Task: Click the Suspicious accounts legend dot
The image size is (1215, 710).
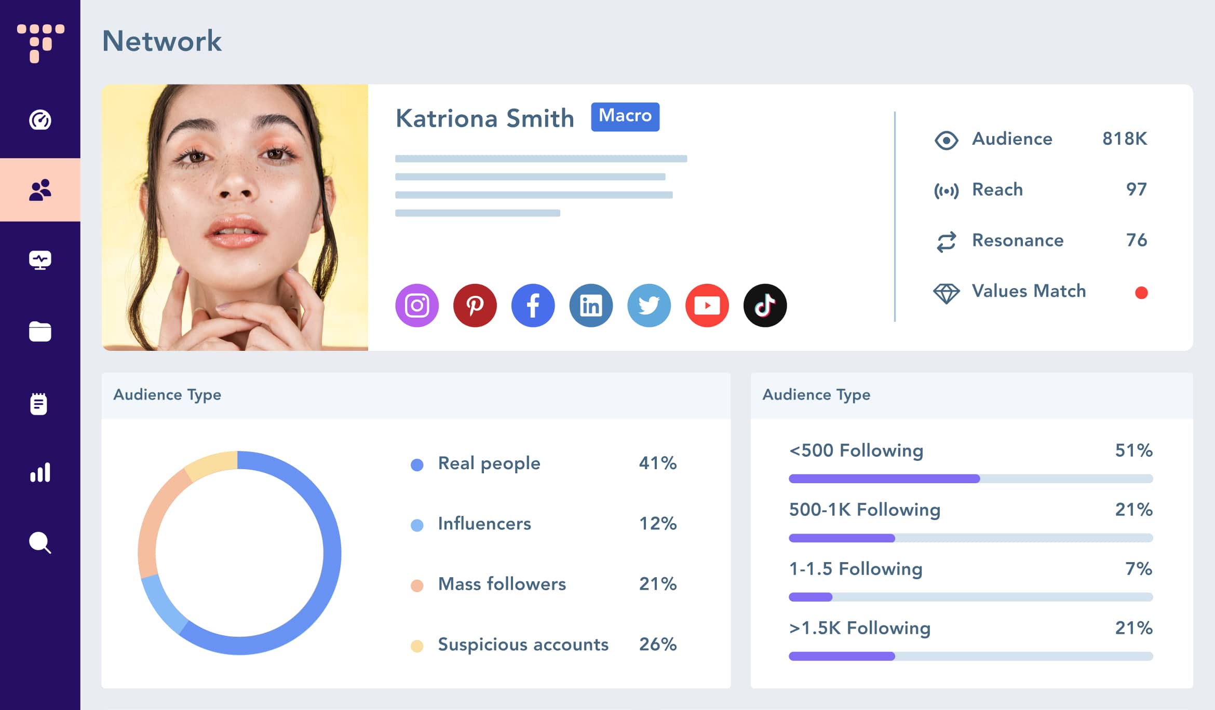Action: (417, 646)
